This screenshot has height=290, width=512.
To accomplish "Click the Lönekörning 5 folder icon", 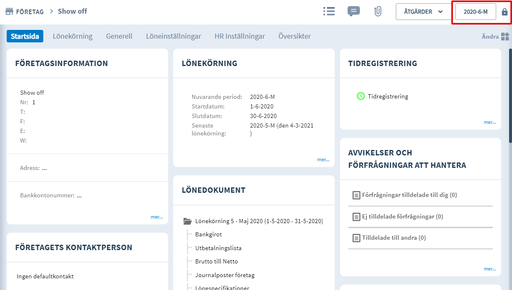I will point(187,221).
